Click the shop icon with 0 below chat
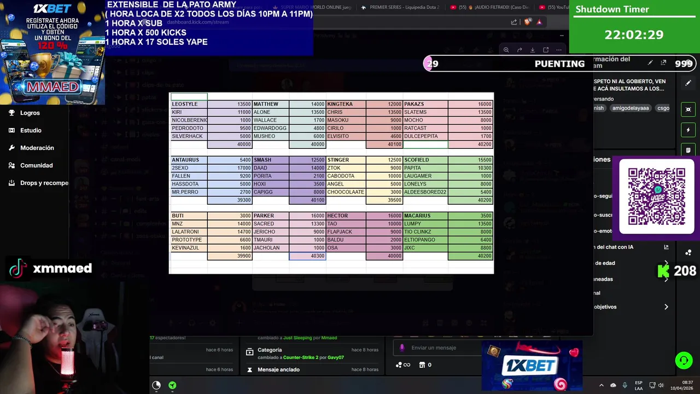The image size is (700, 394). (x=422, y=365)
